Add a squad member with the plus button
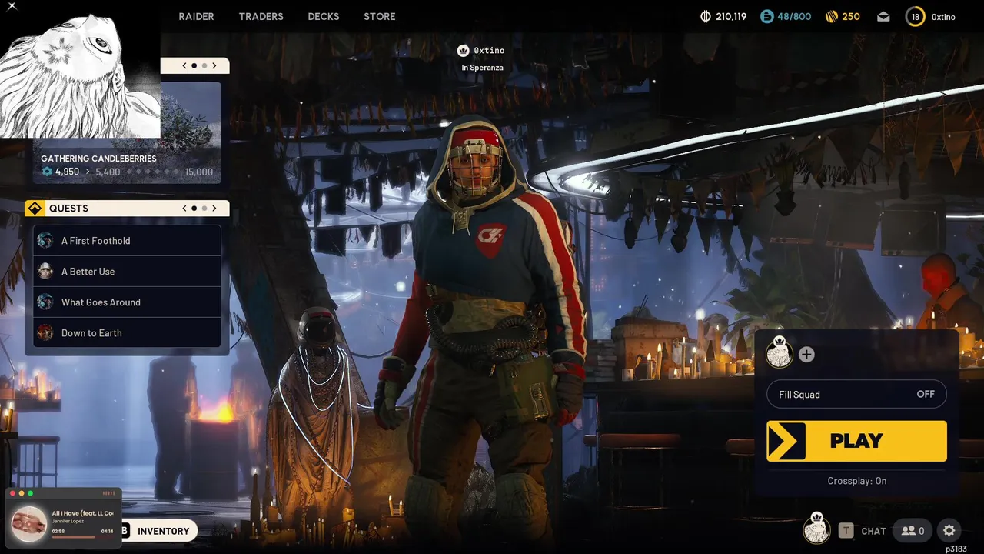 (806, 355)
